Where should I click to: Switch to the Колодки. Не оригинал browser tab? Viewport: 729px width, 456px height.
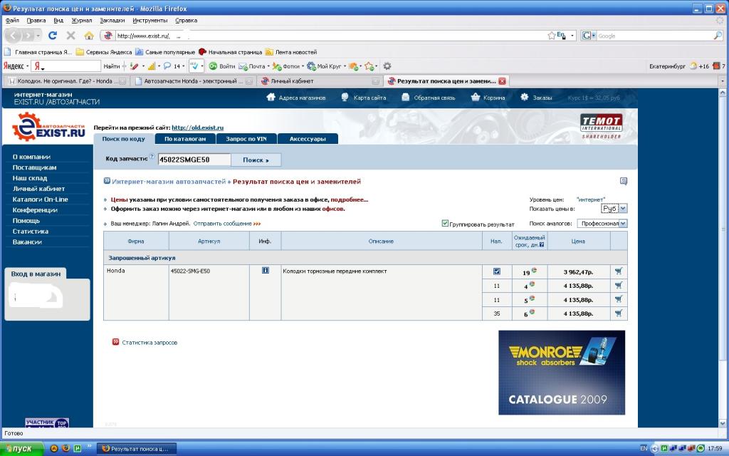pyautogui.click(x=65, y=81)
